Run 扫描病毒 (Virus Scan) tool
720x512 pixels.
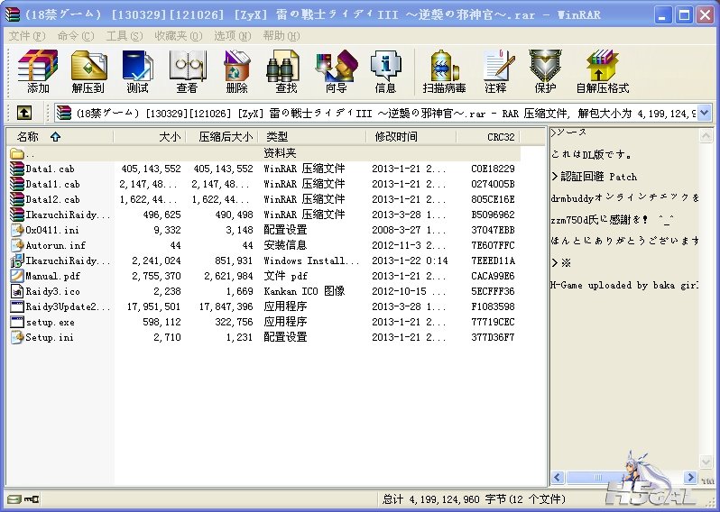[444, 71]
